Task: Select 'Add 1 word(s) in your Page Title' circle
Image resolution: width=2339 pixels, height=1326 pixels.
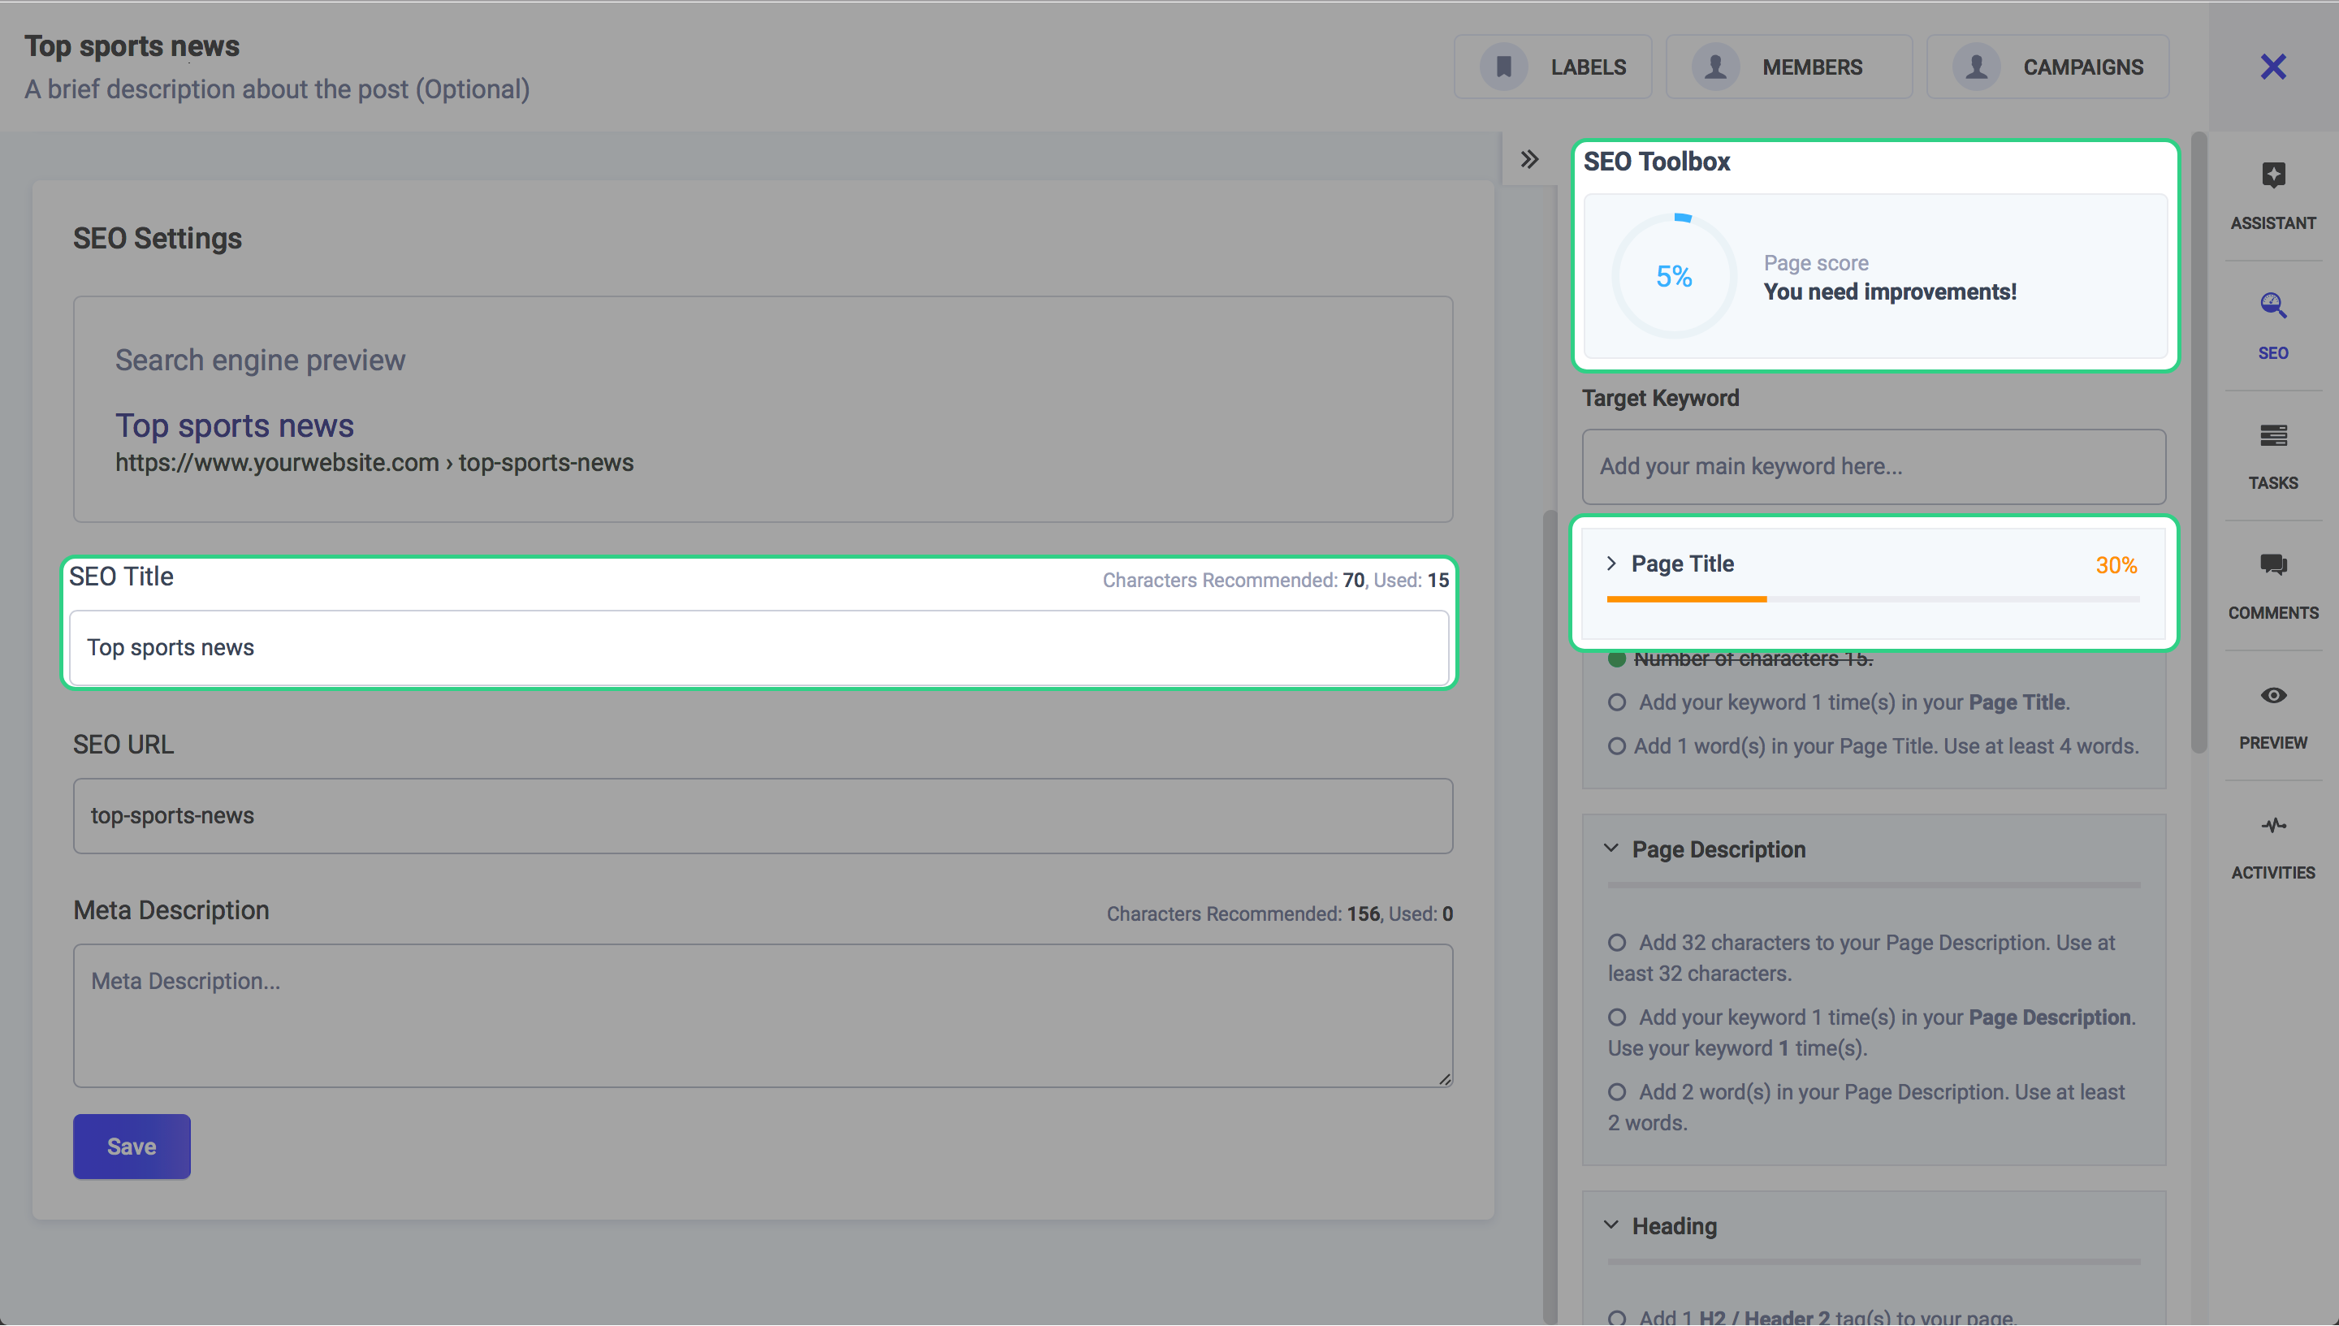Action: coord(1617,746)
